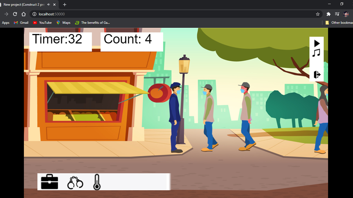
Task: Open the YouTube bookmark
Action: 42,23
